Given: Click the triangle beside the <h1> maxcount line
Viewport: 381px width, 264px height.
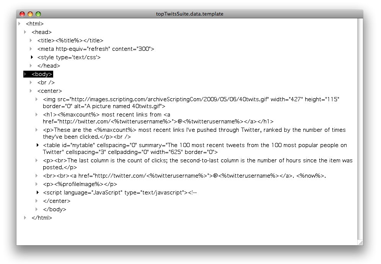Looking at the screenshot, I should (36, 115).
